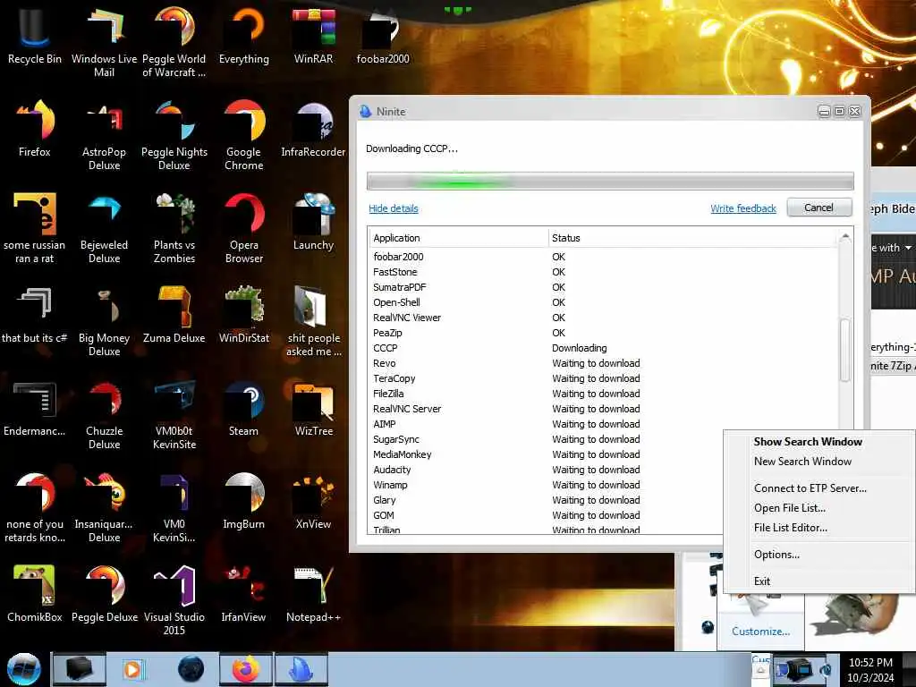Select AstroPop Deluxe desktop icon
This screenshot has height=687, width=916.
(x=104, y=136)
